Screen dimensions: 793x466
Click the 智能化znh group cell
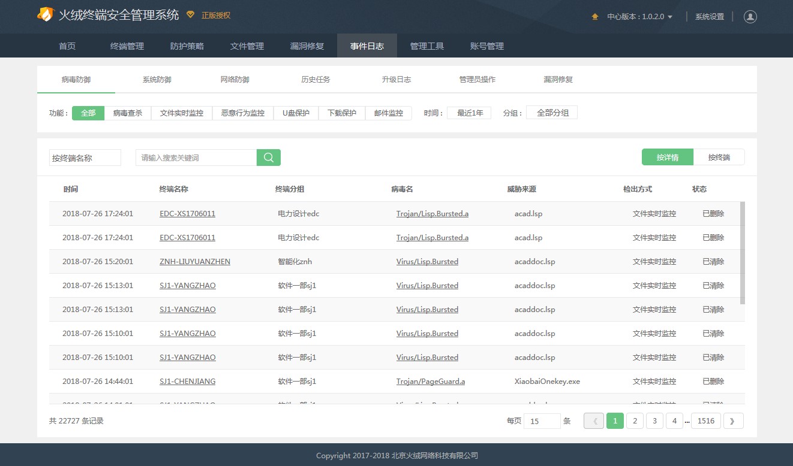[295, 262]
